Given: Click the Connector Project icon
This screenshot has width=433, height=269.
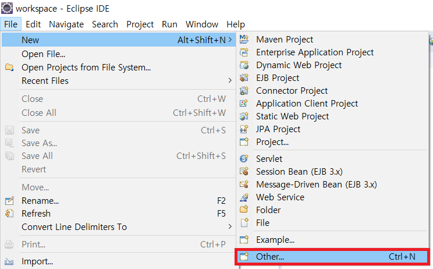Looking at the screenshot, I should point(244,91).
